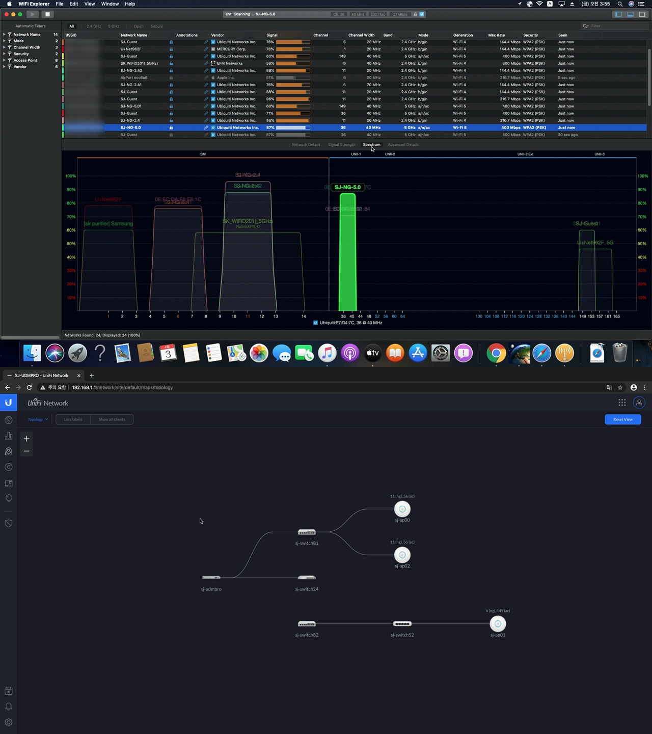Expand the Network Name automatic filter
This screenshot has width=652, height=734.
click(4, 34)
